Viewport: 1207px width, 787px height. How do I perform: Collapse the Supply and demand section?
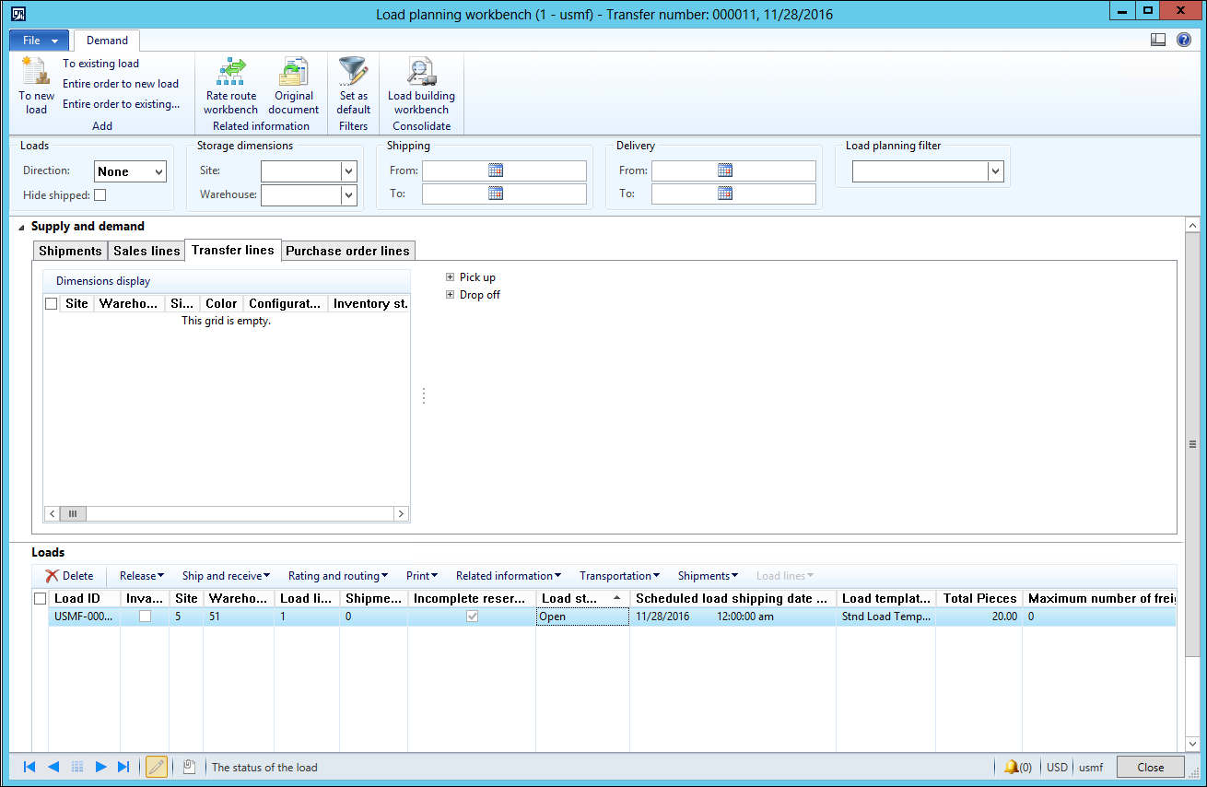[x=21, y=227]
